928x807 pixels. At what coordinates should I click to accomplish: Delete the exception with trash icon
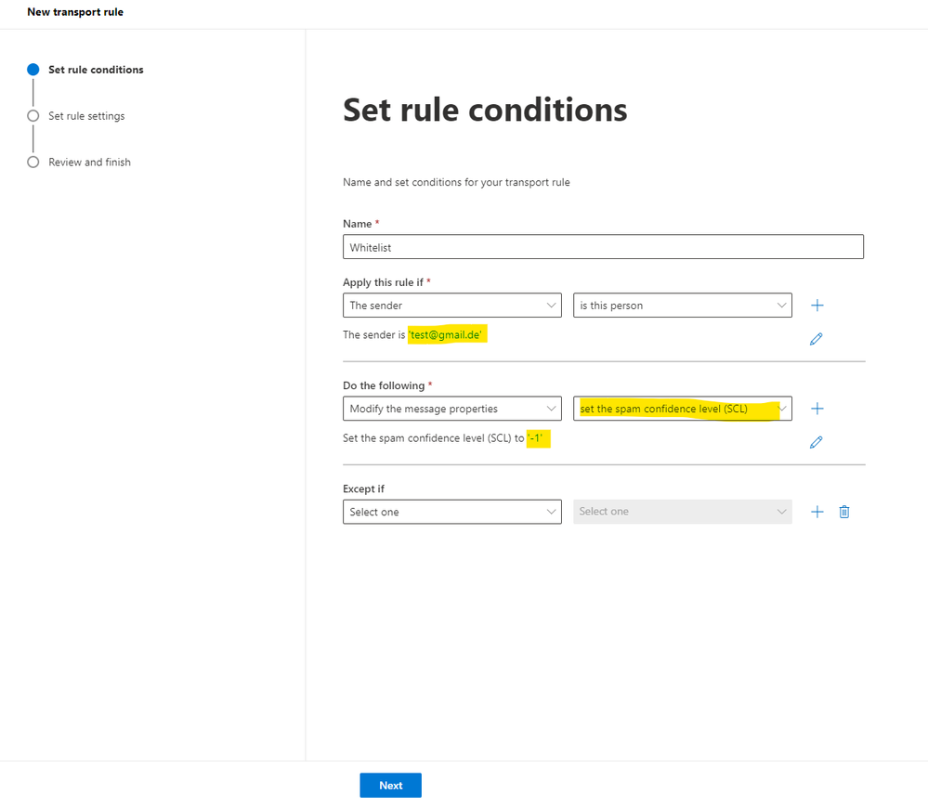[844, 512]
